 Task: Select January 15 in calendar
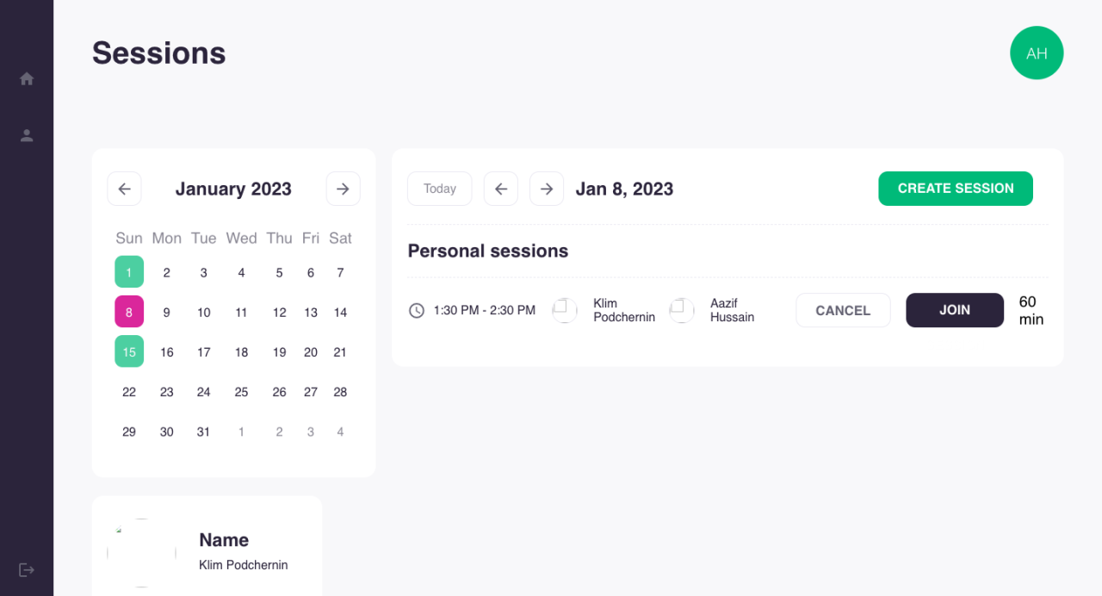pyautogui.click(x=129, y=351)
